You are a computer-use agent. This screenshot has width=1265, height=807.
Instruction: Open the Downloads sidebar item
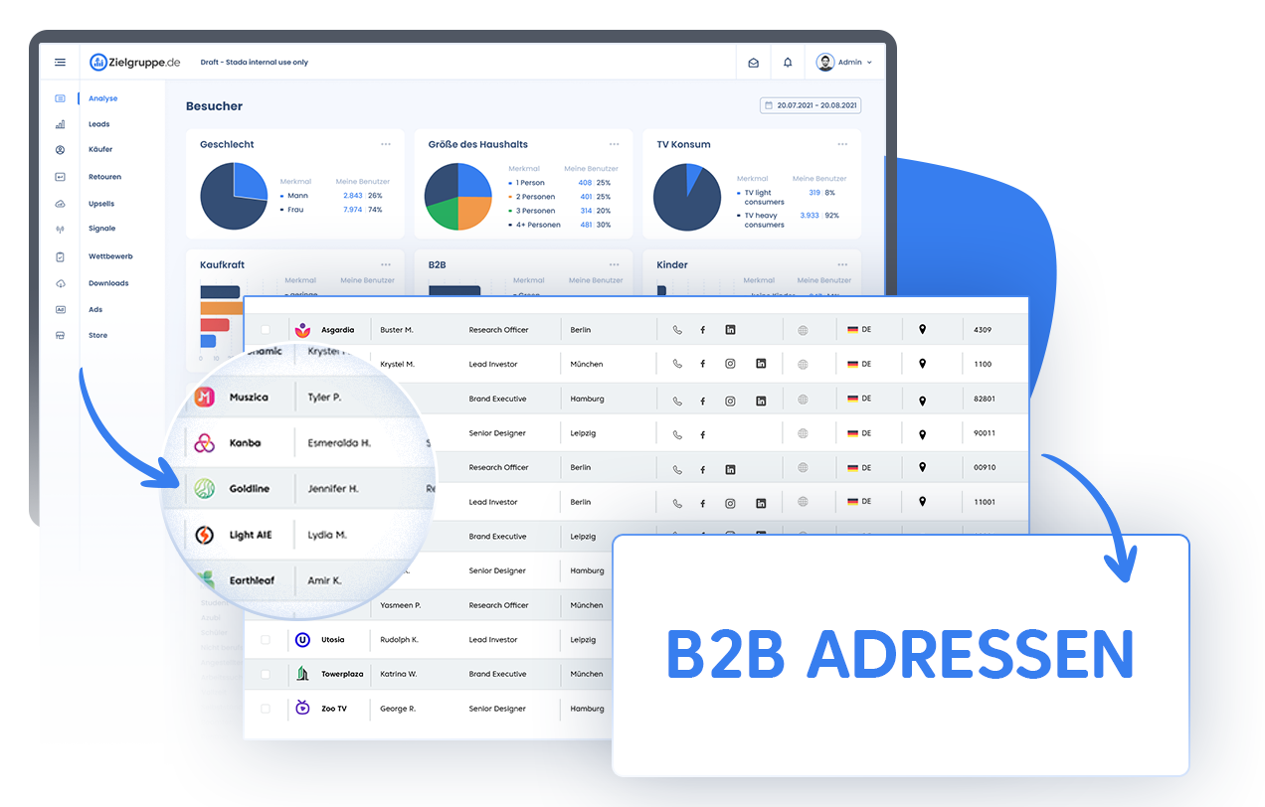coord(108,283)
